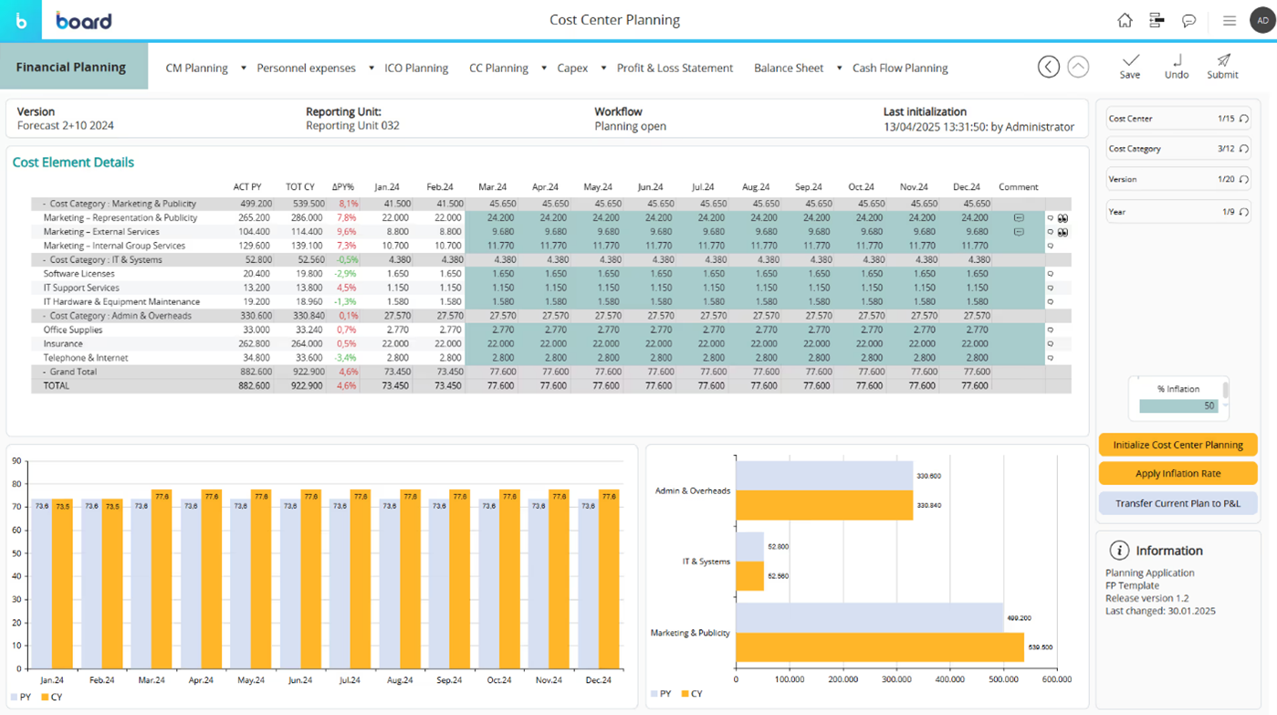The image size is (1277, 715).
Task: Collapse Cost Category: IT & Systems group
Action: click(x=44, y=260)
